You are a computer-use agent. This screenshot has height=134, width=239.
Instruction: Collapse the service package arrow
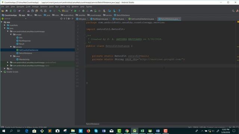[x=11, y=47]
